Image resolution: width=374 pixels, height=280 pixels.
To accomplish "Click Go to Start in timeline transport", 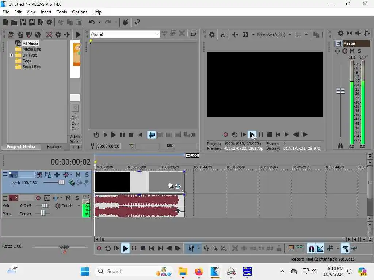I will (152, 249).
